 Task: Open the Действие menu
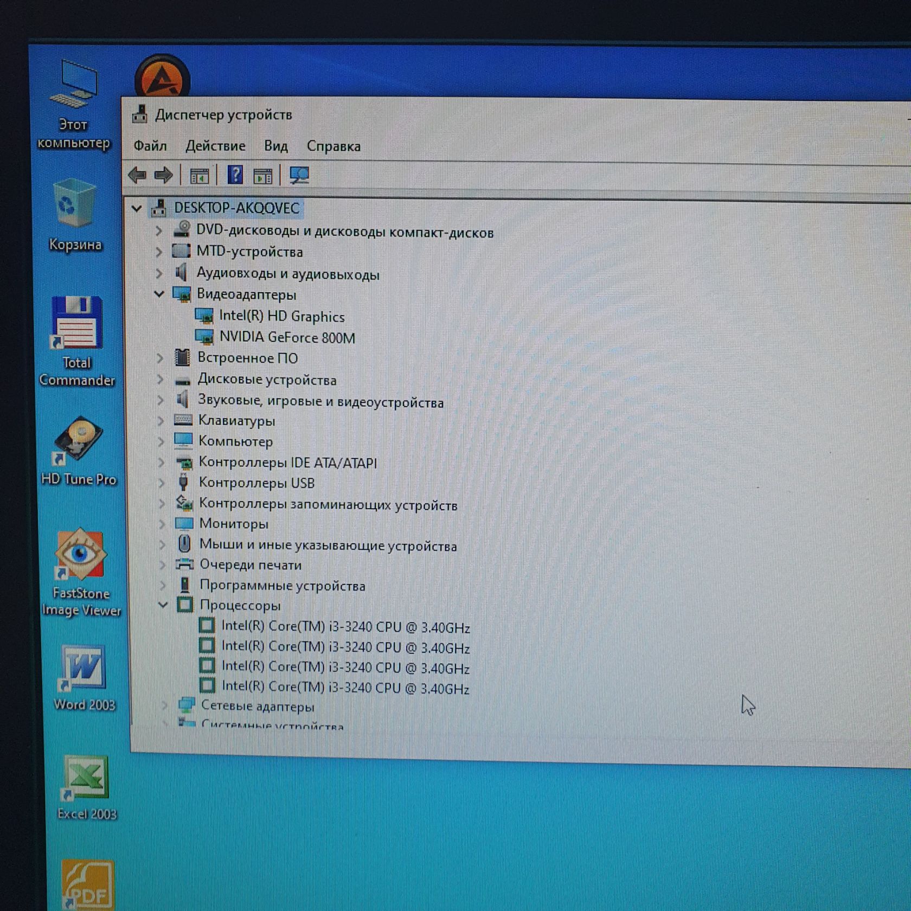pyautogui.click(x=215, y=146)
